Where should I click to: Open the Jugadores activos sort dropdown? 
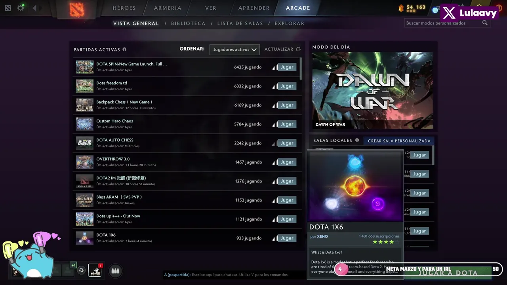[x=234, y=49]
